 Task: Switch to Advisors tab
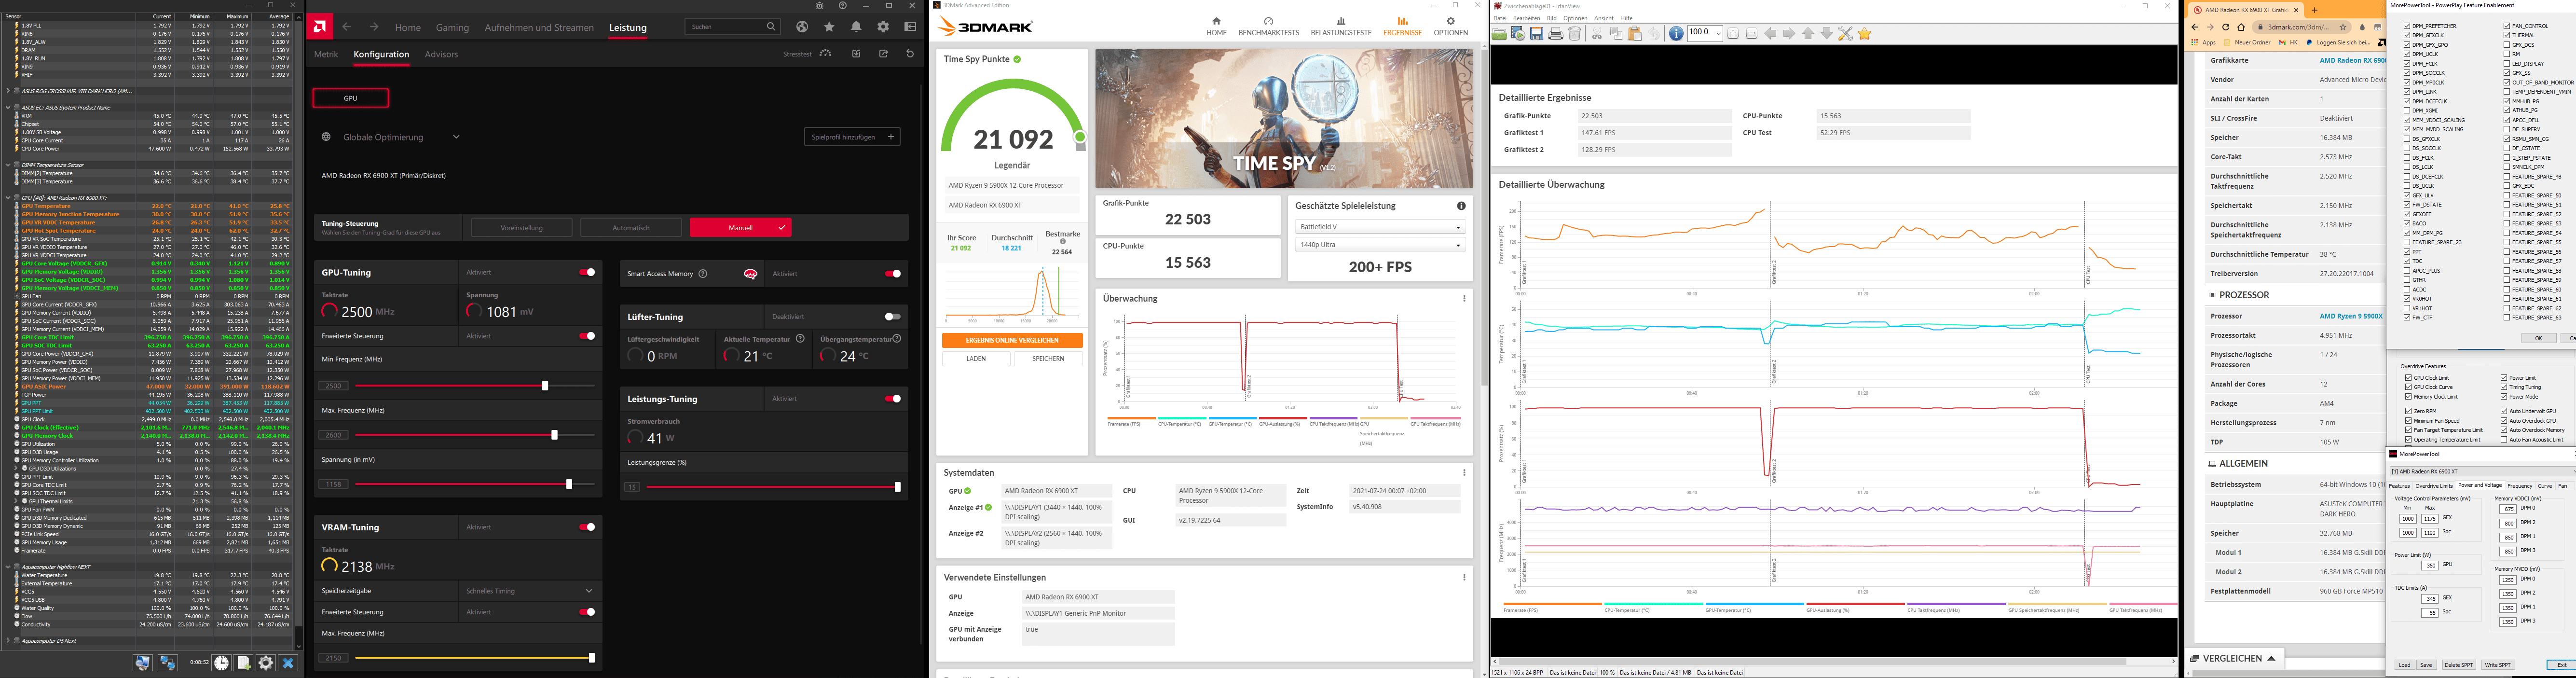pyautogui.click(x=441, y=54)
